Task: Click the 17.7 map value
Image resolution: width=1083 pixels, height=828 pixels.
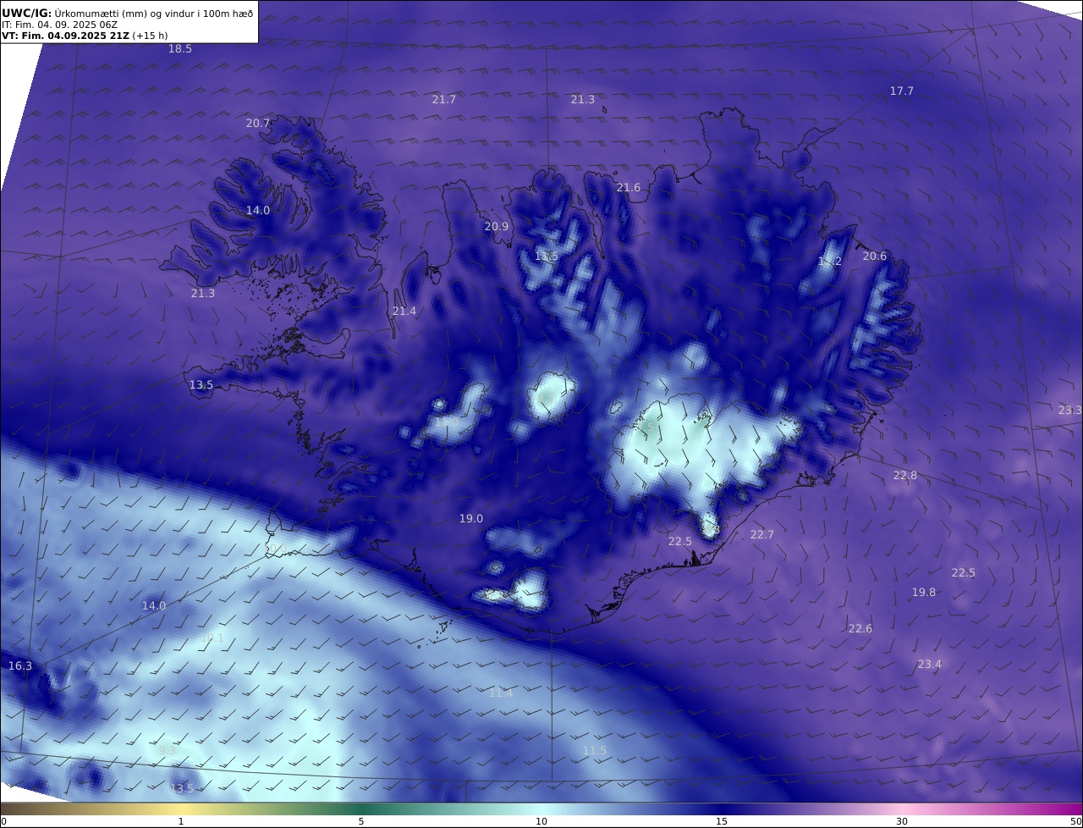Action: (902, 91)
